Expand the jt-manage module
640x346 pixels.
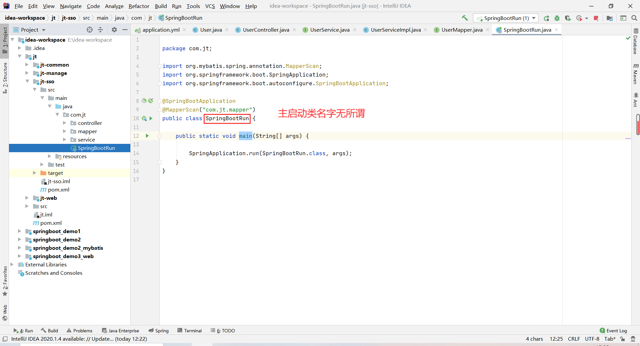(27, 73)
